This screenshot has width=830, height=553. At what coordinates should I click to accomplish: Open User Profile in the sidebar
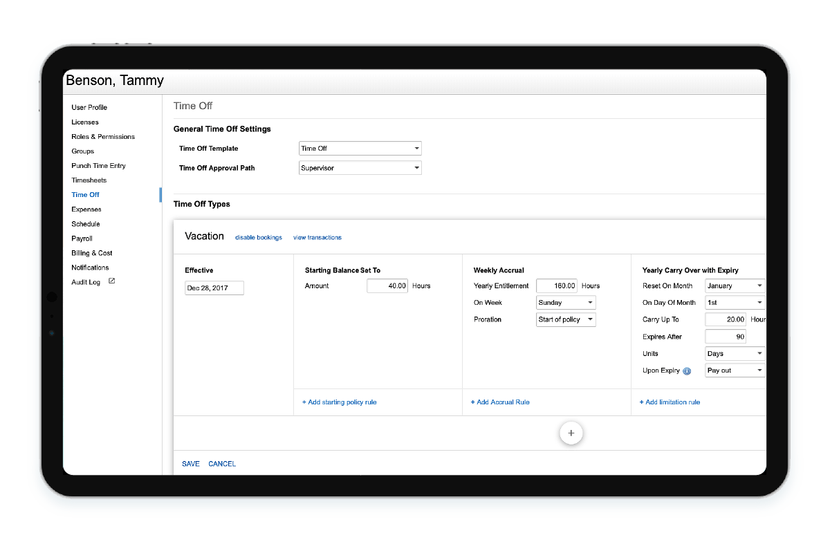click(89, 108)
